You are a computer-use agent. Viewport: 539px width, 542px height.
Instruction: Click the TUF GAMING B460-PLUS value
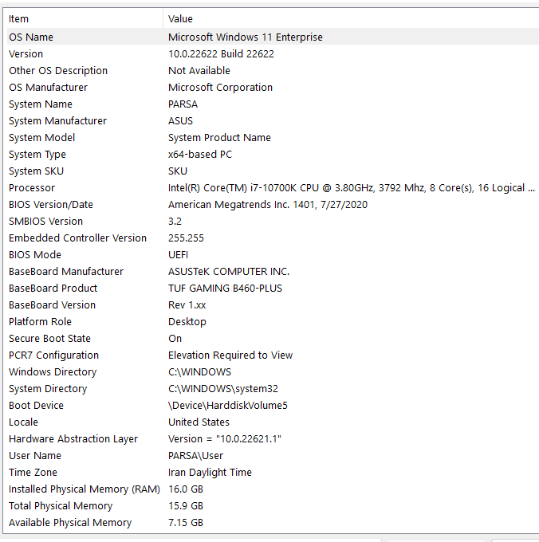(x=225, y=289)
